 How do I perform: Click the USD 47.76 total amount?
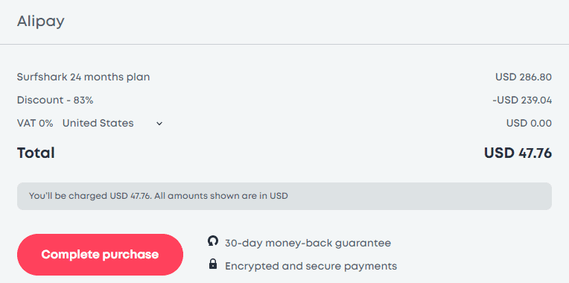click(518, 153)
